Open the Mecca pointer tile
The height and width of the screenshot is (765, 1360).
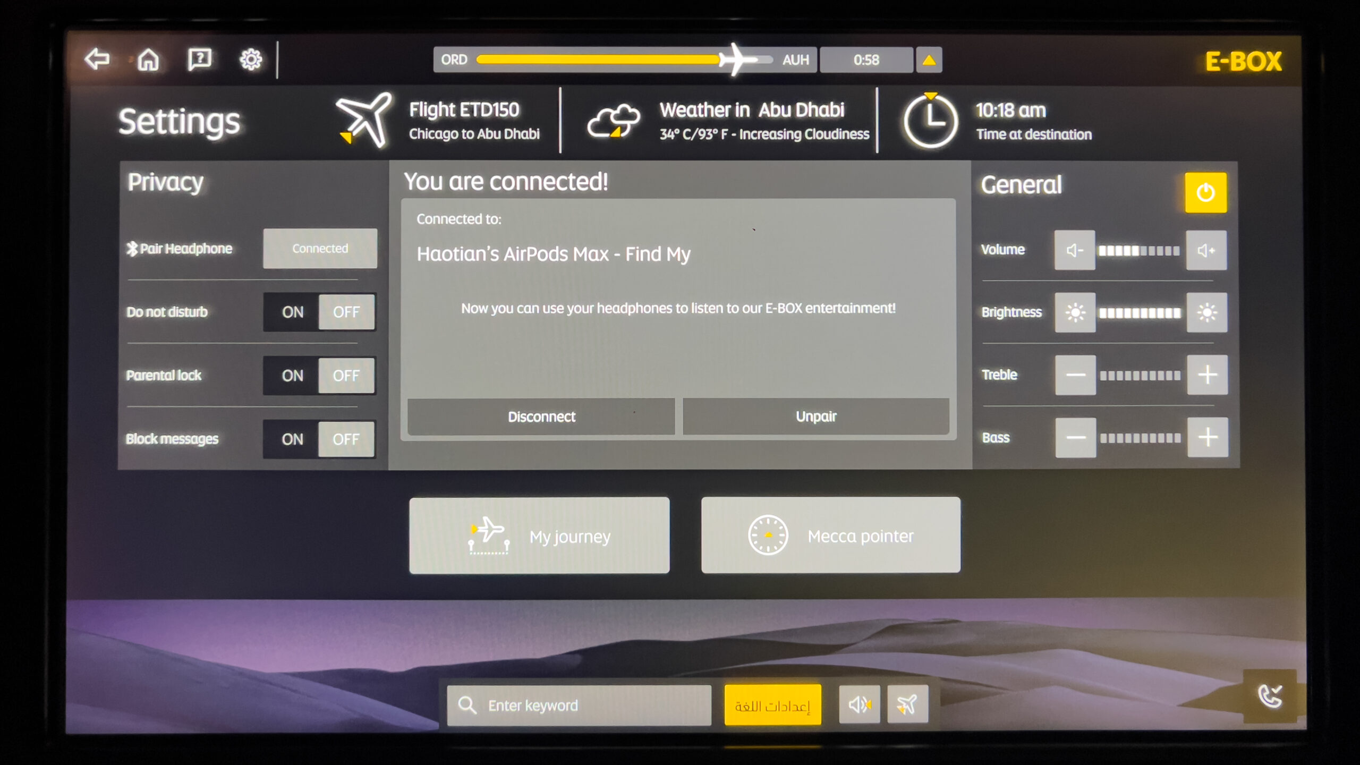pyautogui.click(x=831, y=535)
